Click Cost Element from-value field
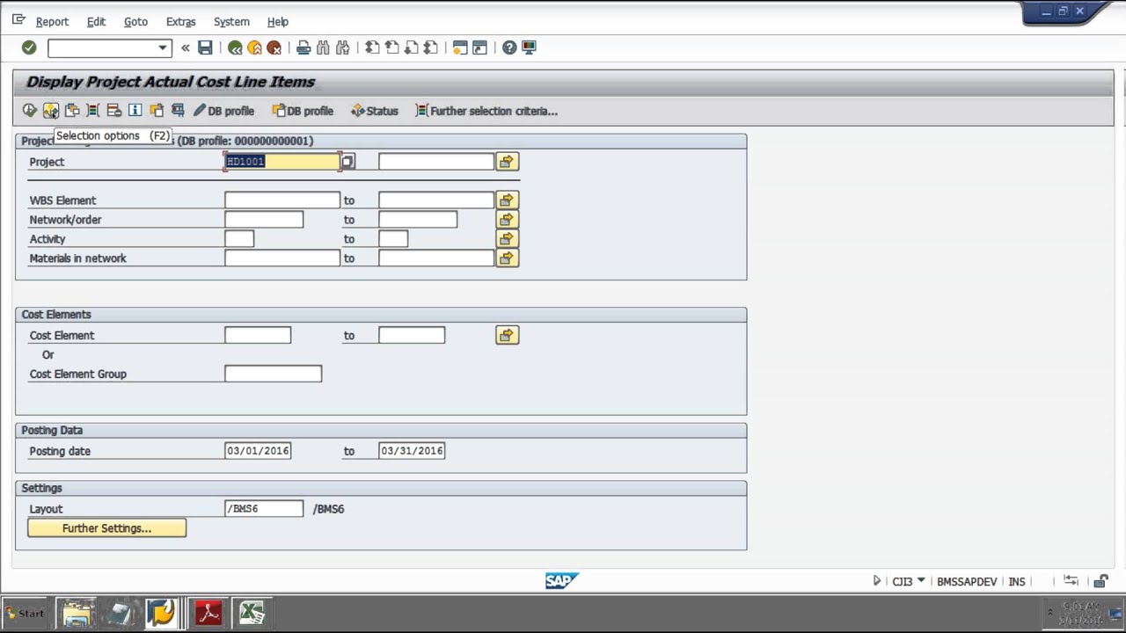 tap(258, 335)
